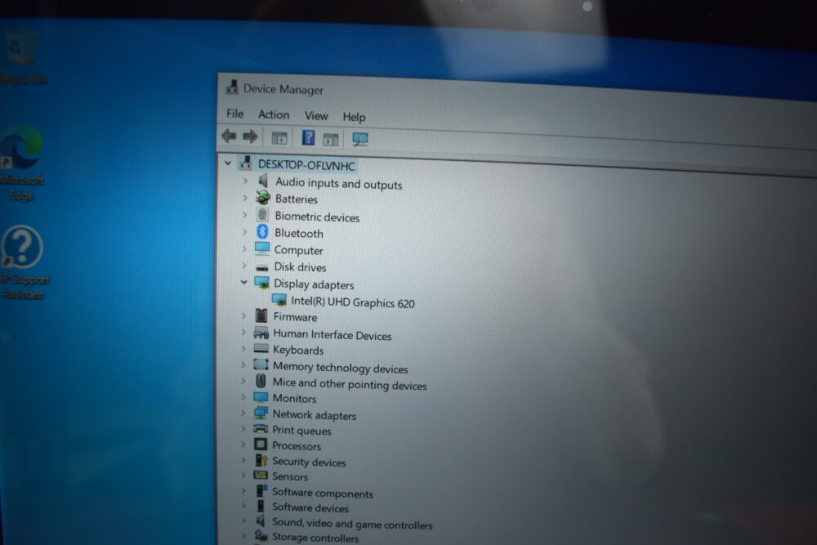Click the Network adapters category icon

[x=261, y=413]
